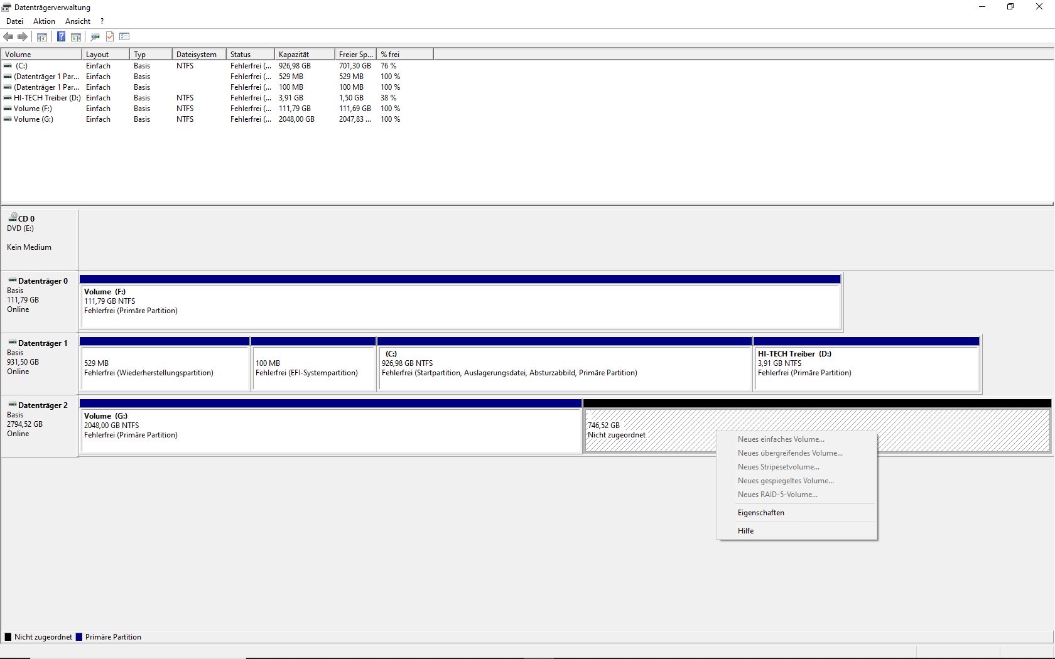Click the Forward arrow in the toolbar
Screen dimensions: 1055x659
[23, 37]
